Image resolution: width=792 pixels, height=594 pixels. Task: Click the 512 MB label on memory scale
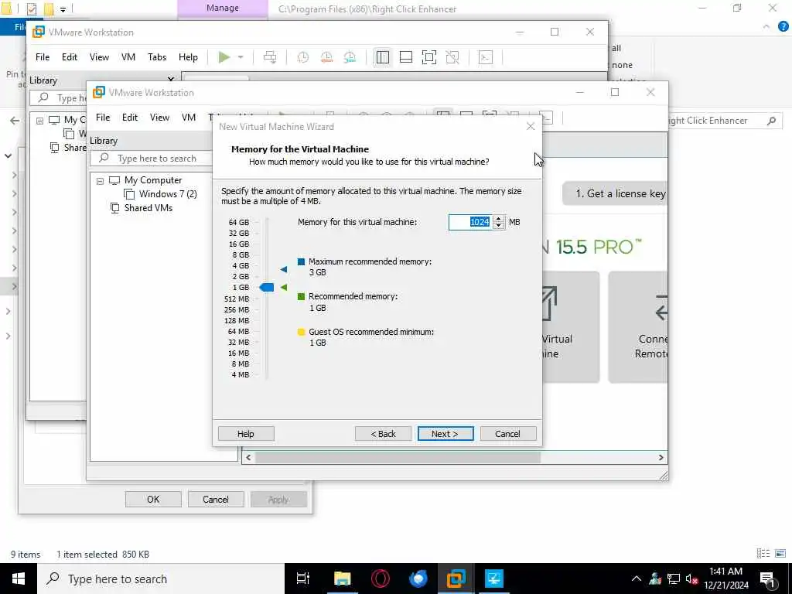[237, 299]
